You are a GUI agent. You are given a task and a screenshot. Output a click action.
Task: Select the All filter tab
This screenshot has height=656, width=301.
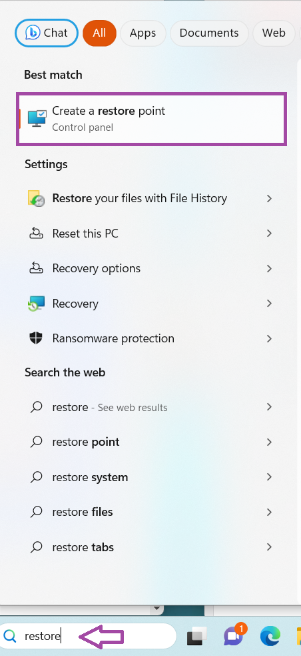click(99, 33)
